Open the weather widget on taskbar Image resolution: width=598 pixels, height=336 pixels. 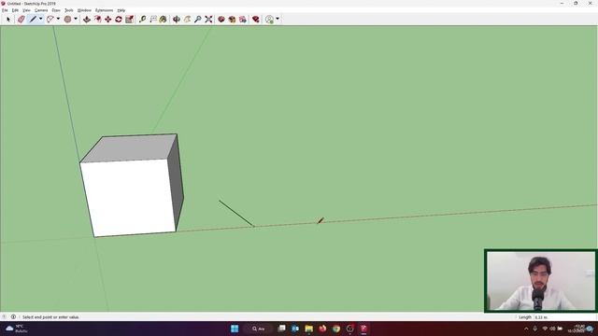click(x=16, y=329)
